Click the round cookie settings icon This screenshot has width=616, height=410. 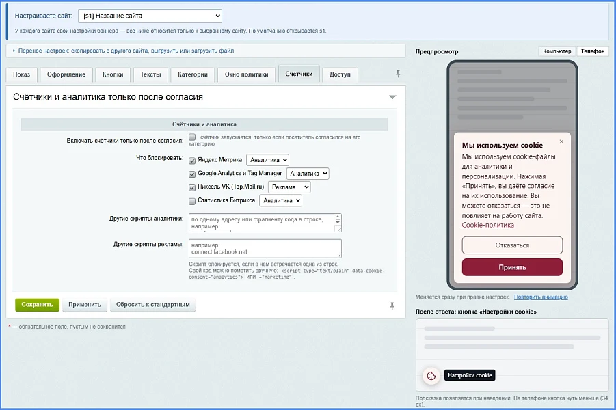coord(431,375)
